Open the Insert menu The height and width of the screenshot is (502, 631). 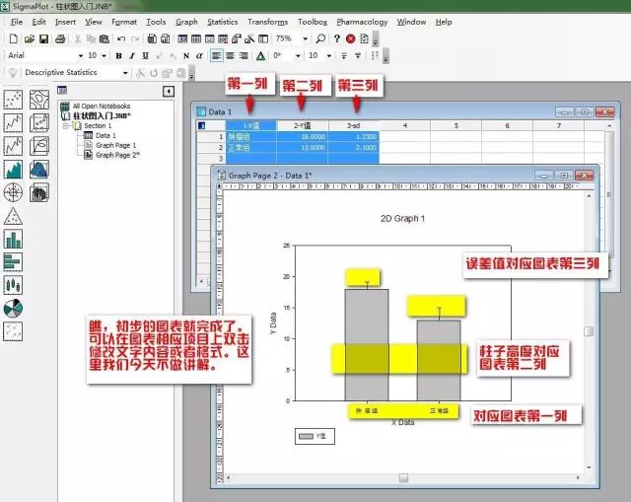[x=65, y=22]
